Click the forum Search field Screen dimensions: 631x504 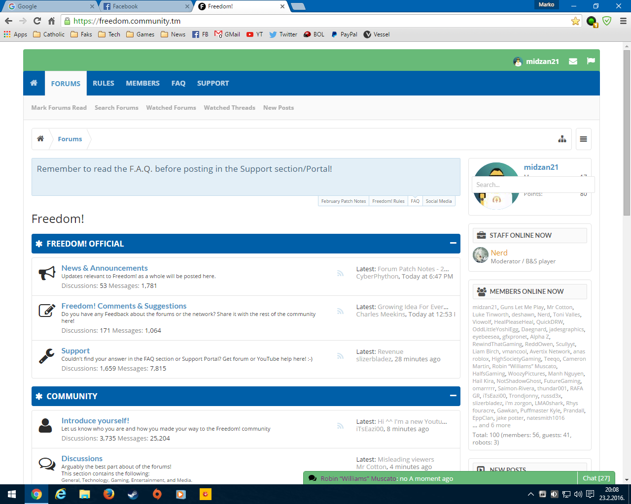pyautogui.click(x=532, y=185)
